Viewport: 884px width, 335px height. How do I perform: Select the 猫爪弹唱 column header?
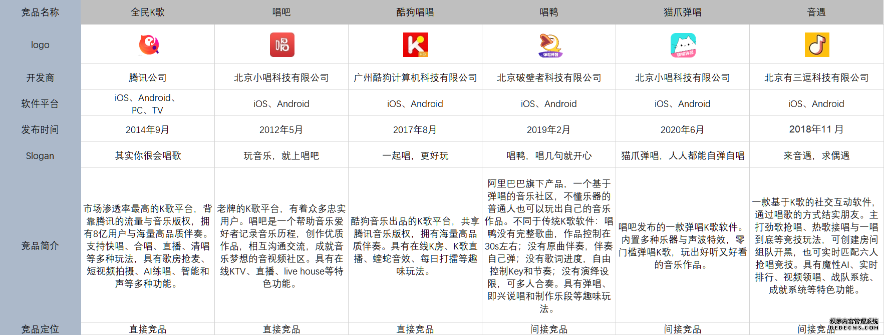point(683,12)
